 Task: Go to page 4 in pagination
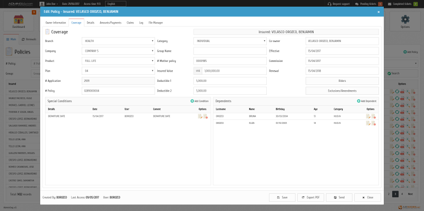402,194
